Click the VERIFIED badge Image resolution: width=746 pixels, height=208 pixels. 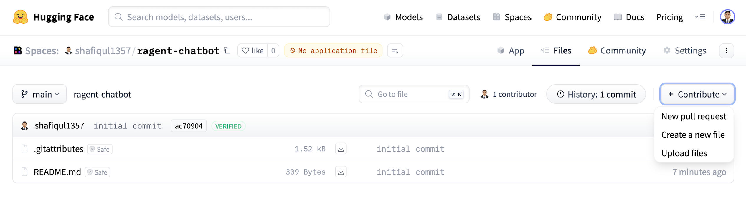coord(228,126)
